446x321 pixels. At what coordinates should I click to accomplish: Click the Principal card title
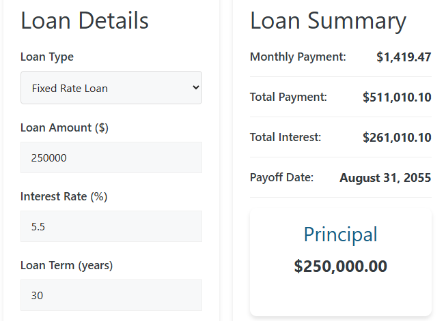[340, 234]
